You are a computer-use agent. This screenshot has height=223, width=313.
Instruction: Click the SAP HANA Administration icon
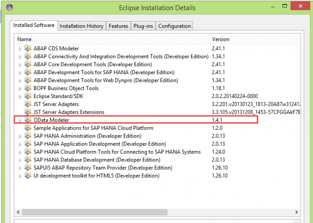tap(28, 136)
